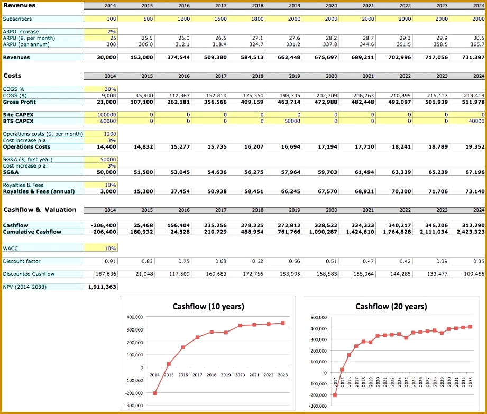Click the Cashflow (20 years) chart title

pyautogui.click(x=391, y=306)
